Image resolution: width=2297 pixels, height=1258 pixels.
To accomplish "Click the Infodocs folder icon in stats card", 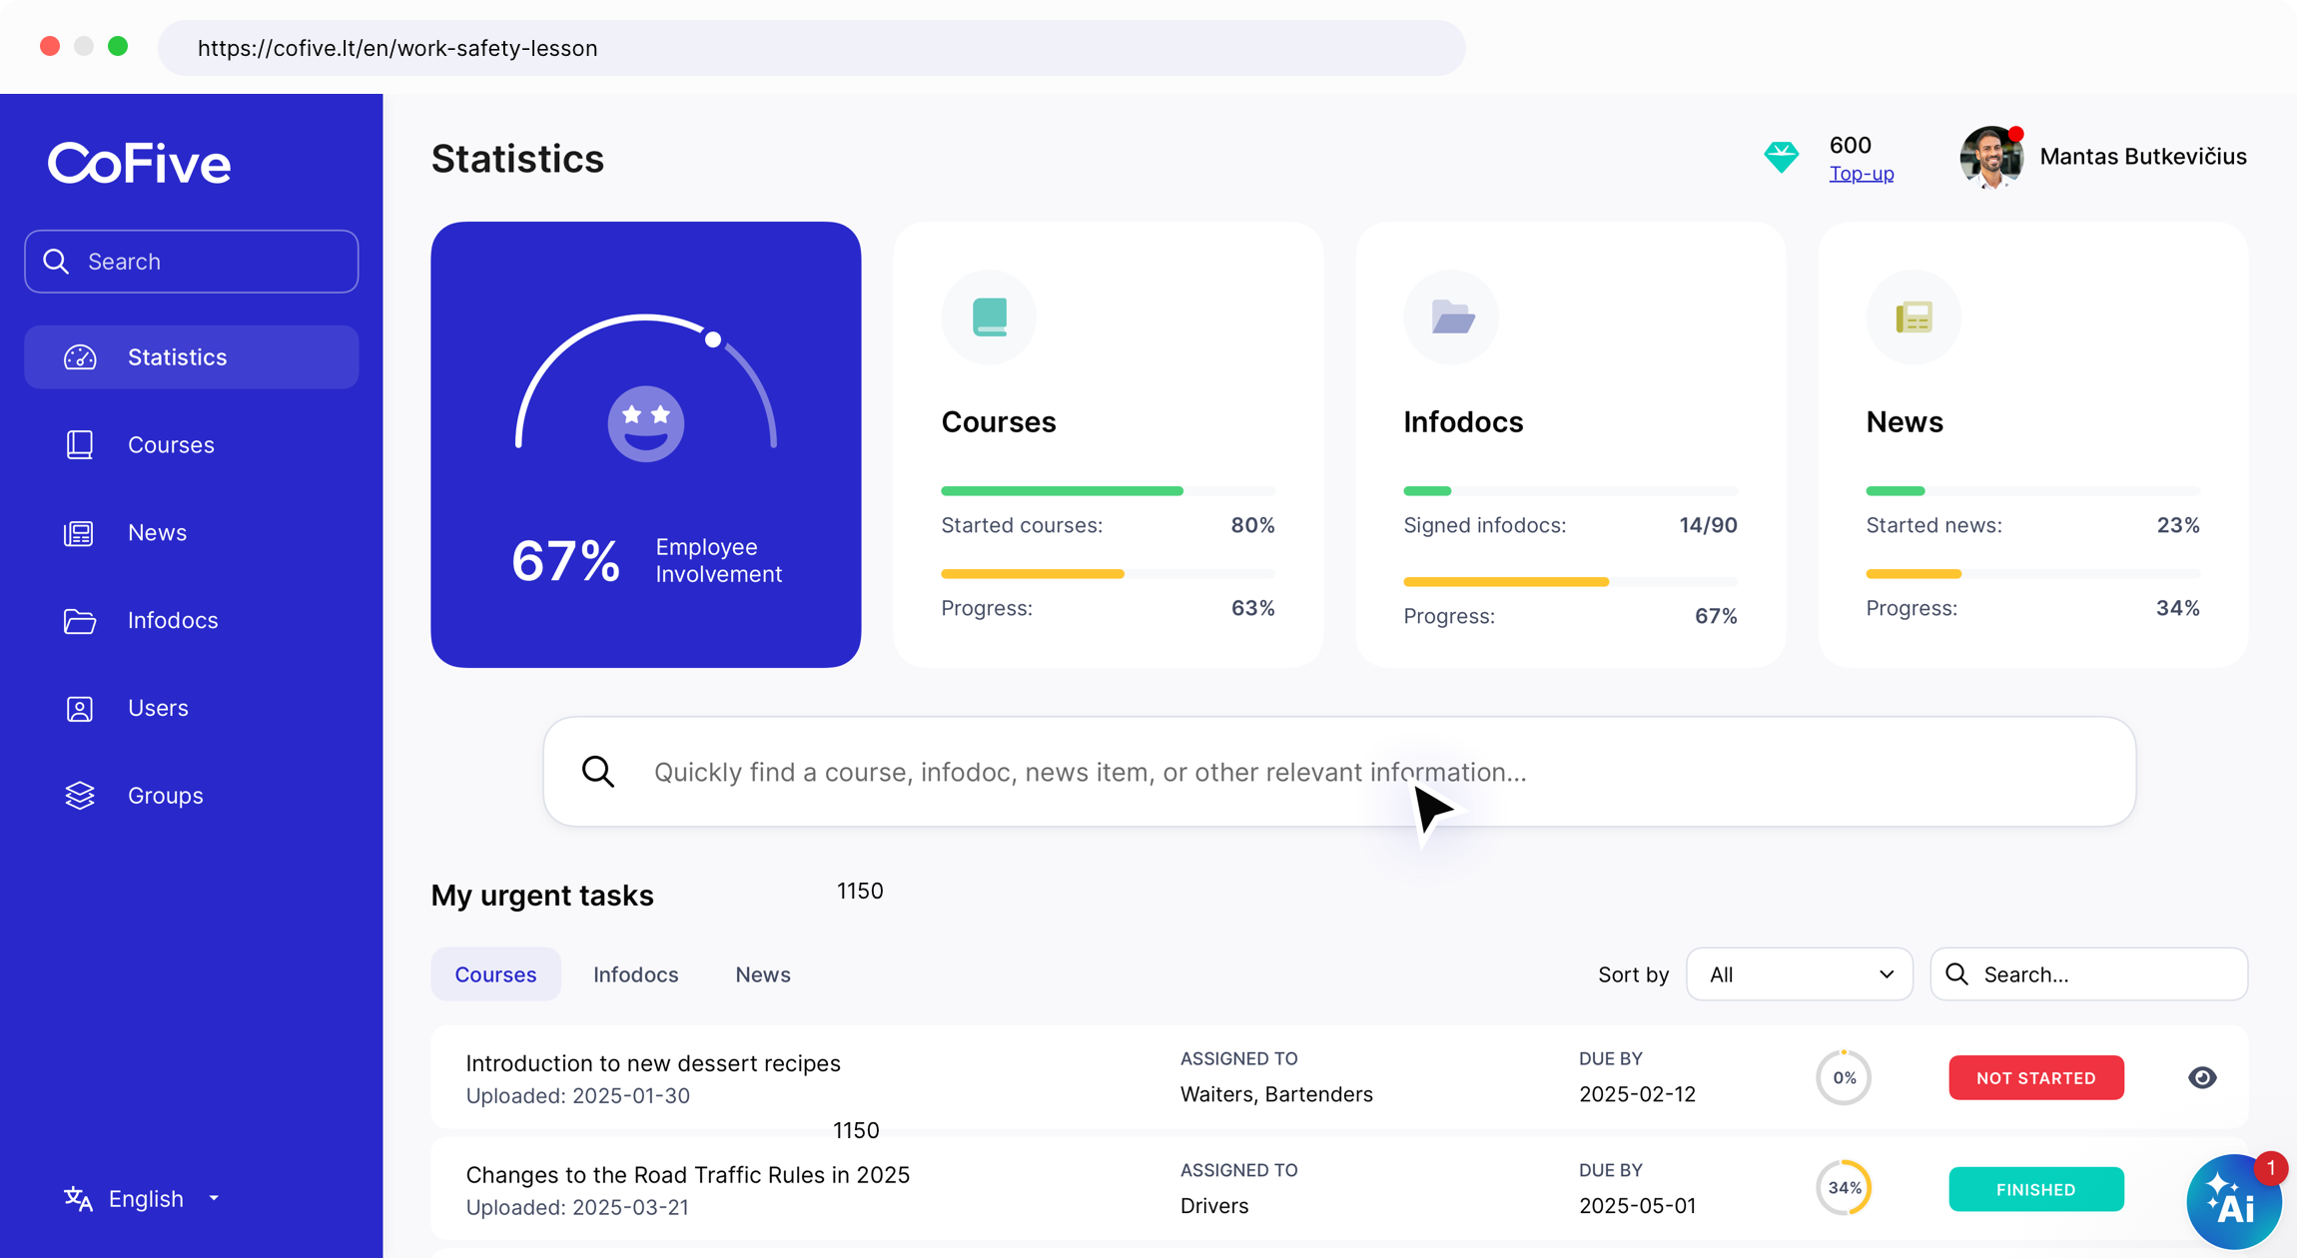I will (1451, 317).
